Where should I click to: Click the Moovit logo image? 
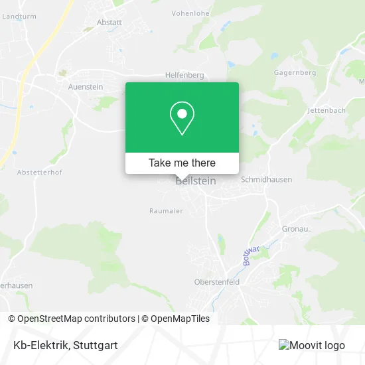point(312,345)
